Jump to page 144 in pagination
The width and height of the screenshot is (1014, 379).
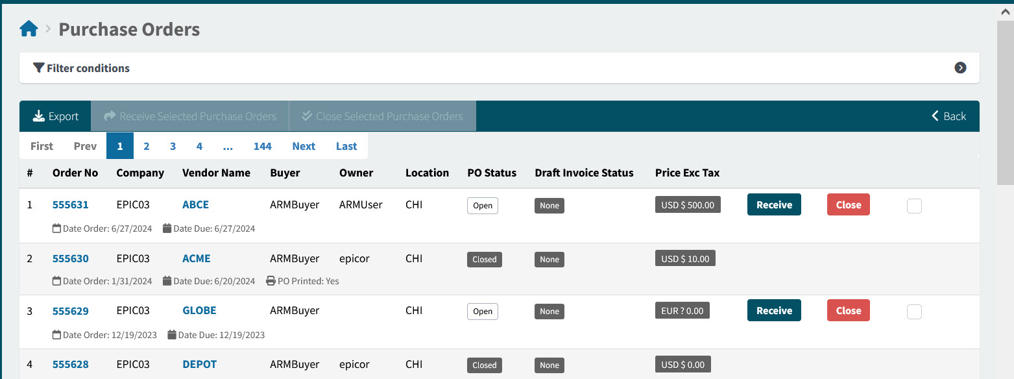pyautogui.click(x=262, y=146)
